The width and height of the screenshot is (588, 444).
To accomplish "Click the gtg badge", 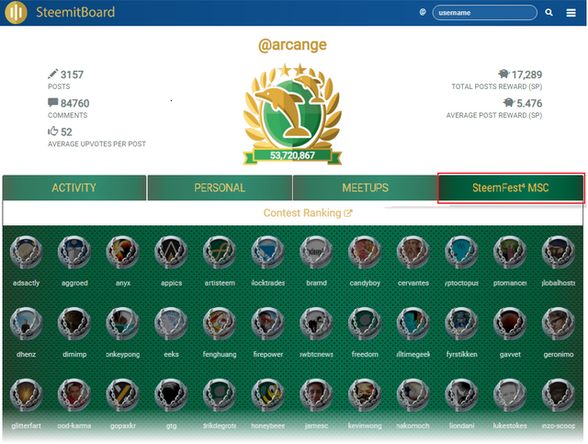I will 171,395.
